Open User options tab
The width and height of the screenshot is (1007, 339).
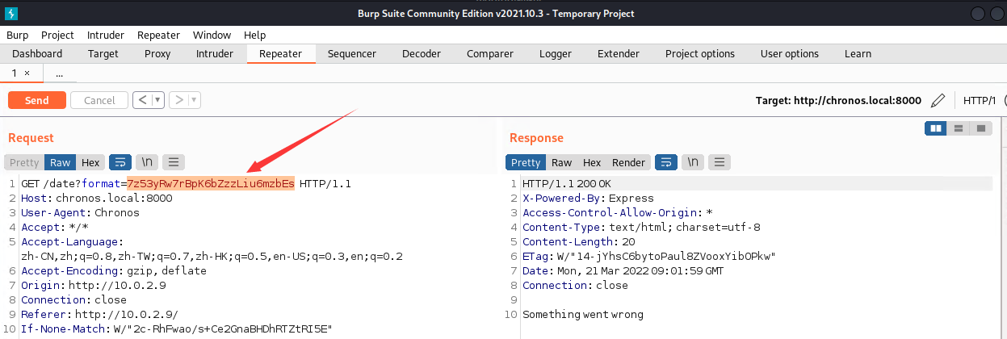tap(789, 54)
